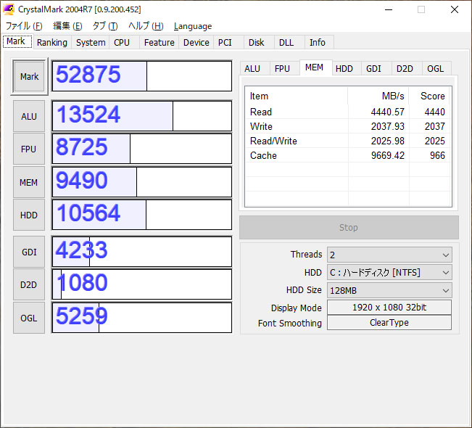Click the D2D score bar 1080
This screenshot has width=472, height=428.
pyautogui.click(x=142, y=284)
